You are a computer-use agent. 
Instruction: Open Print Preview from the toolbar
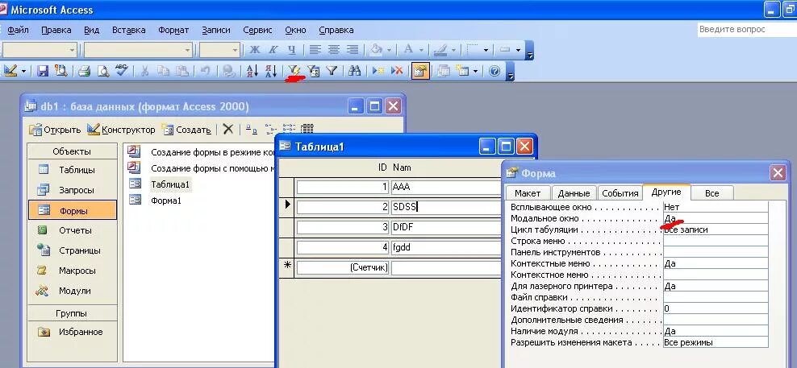click(x=102, y=71)
